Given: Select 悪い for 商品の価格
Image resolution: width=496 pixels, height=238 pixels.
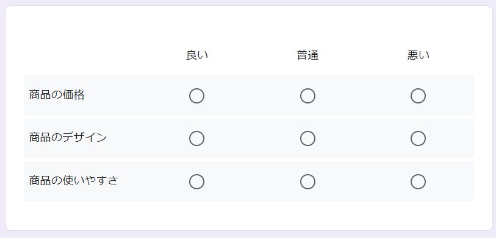Looking at the screenshot, I should click(418, 96).
